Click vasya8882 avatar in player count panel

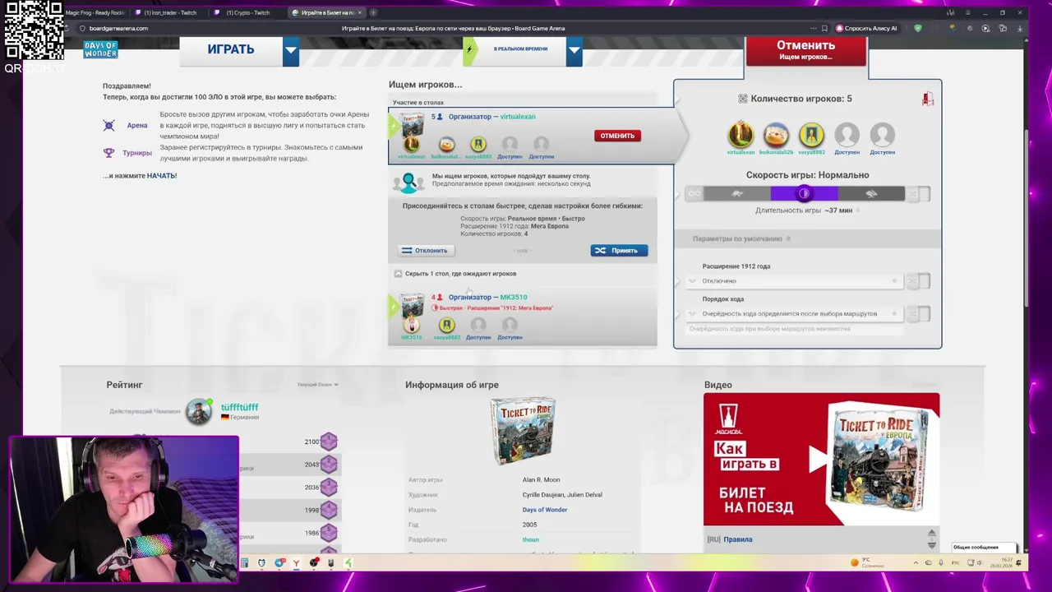pos(811,134)
